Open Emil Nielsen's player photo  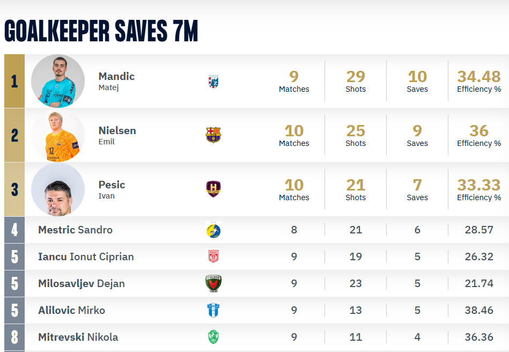[x=58, y=135]
